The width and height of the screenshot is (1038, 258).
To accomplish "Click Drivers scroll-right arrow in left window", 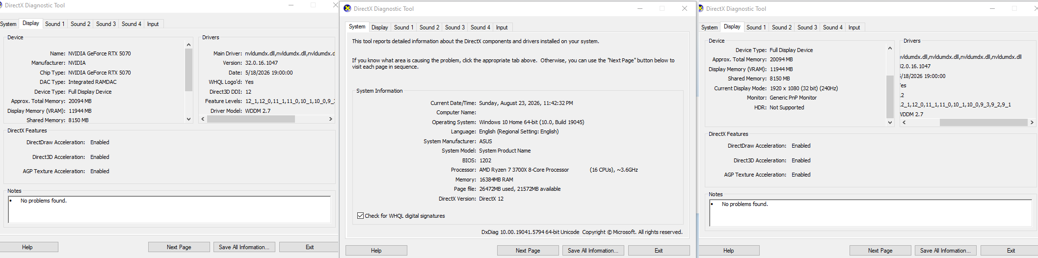I will coord(330,119).
